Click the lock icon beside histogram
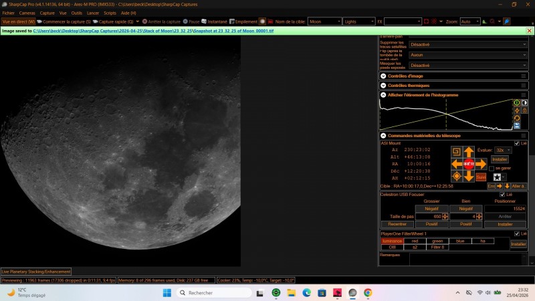The height and width of the screenshot is (301, 535). point(525,110)
